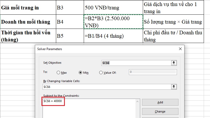The height and width of the screenshot is (118, 210).
Task: Click Thời gian thu hồi vốn cell
Action: coord(28,36)
